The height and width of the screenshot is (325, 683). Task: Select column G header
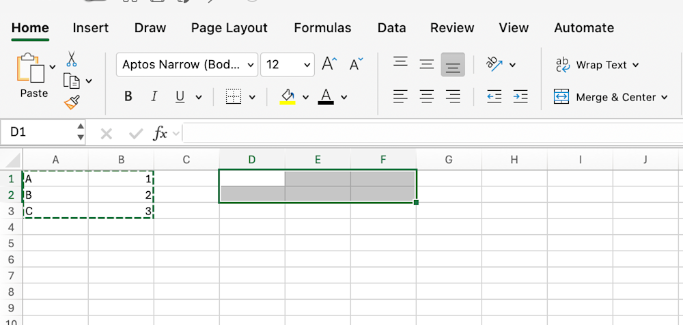[449, 160]
